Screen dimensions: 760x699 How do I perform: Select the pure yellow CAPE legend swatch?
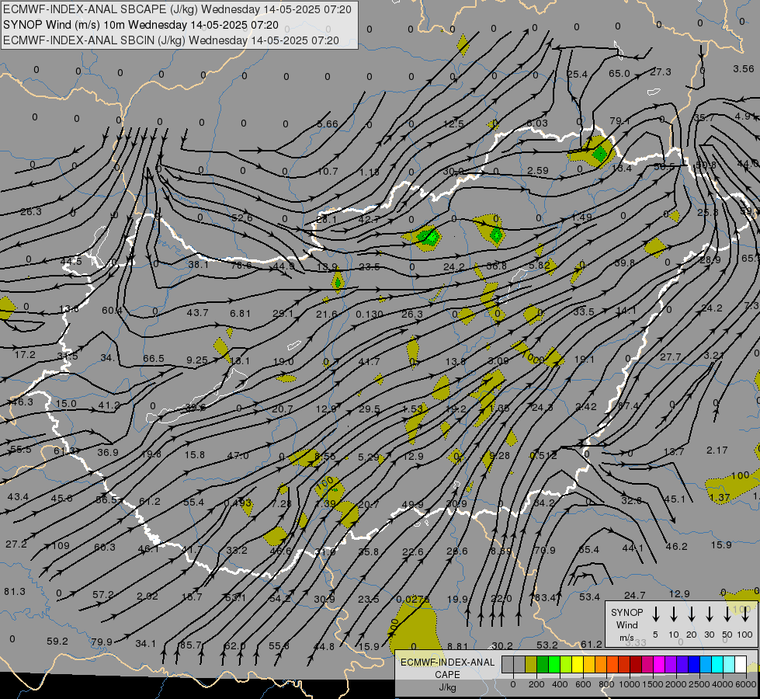tap(578, 665)
